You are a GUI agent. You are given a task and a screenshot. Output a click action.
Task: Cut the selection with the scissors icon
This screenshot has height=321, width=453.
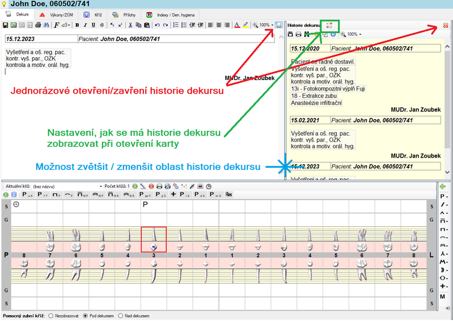[130, 25]
